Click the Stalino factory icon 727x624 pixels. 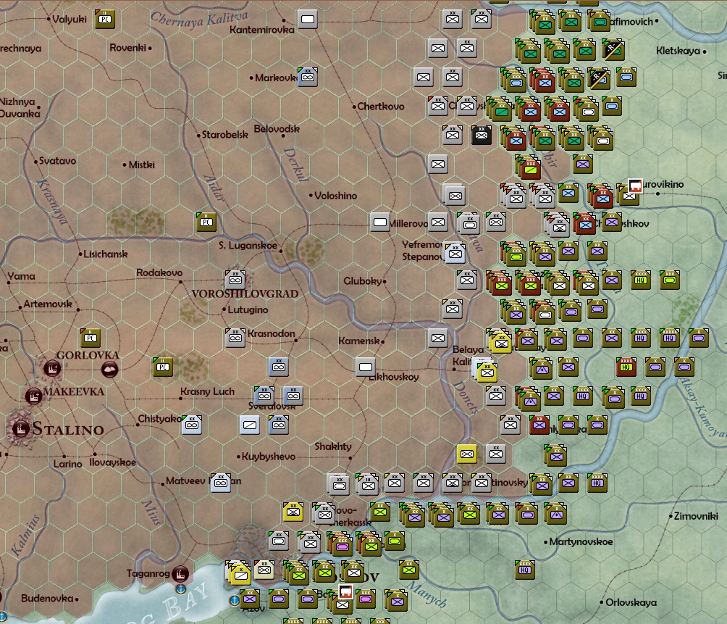[x=20, y=428]
